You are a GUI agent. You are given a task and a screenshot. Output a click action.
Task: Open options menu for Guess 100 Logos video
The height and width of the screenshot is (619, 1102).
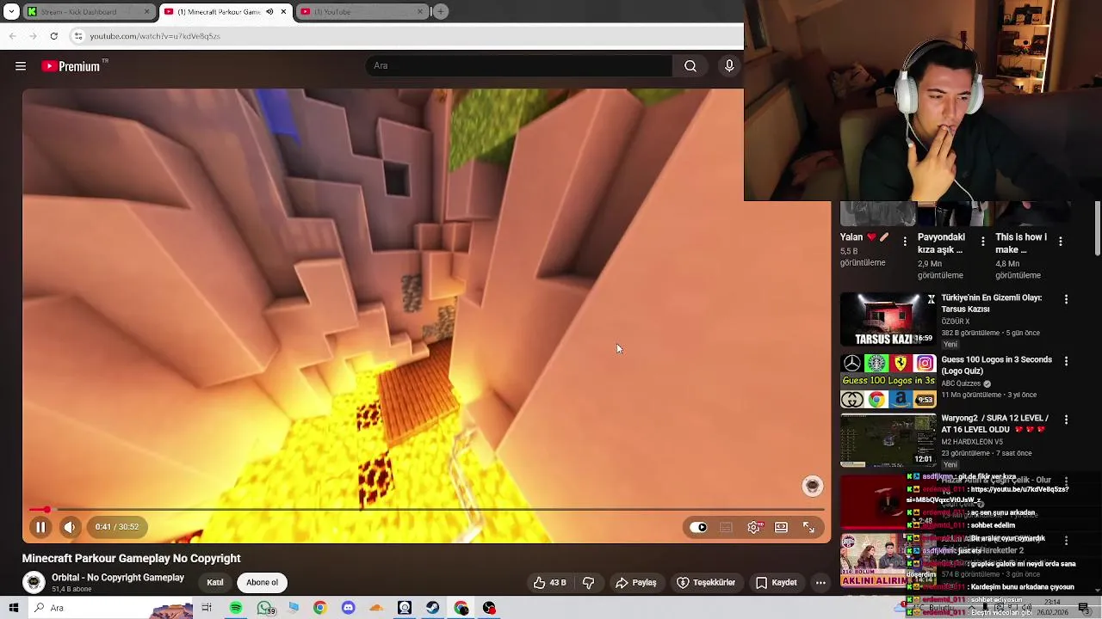pyautogui.click(x=1066, y=361)
